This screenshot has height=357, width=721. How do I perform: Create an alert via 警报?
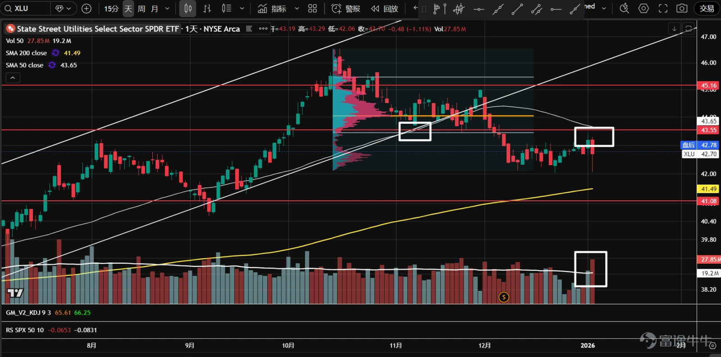click(346, 9)
